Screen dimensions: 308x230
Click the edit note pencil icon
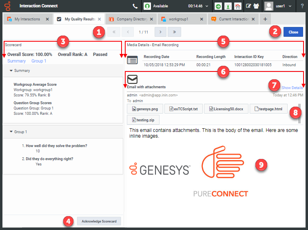[248, 6]
